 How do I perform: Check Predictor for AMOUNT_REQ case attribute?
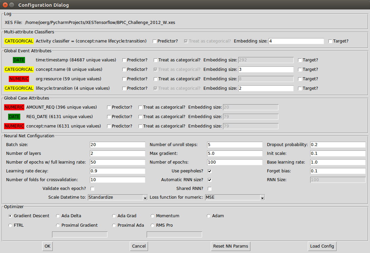coord(109,107)
